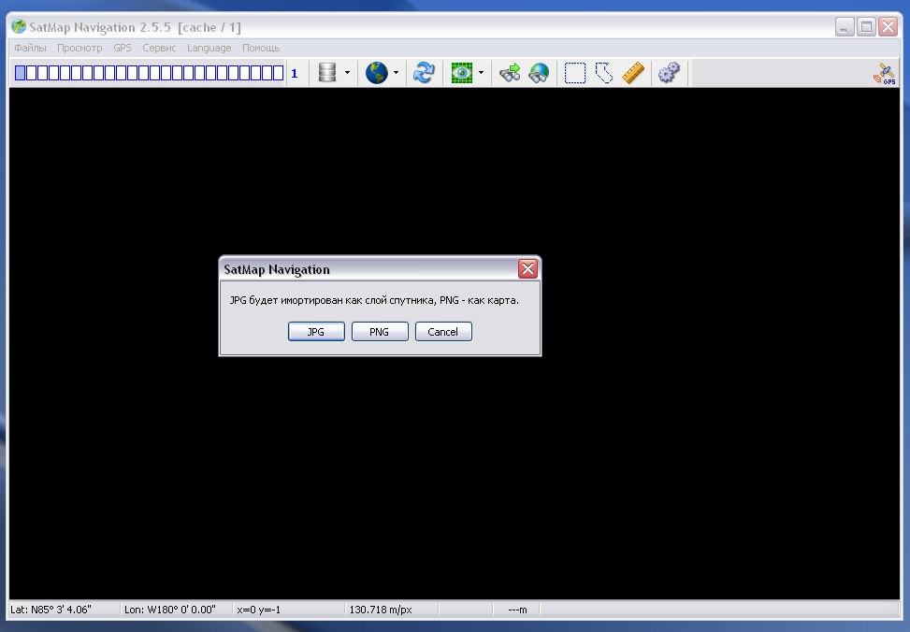Select the rectangular selection tool

(x=575, y=73)
